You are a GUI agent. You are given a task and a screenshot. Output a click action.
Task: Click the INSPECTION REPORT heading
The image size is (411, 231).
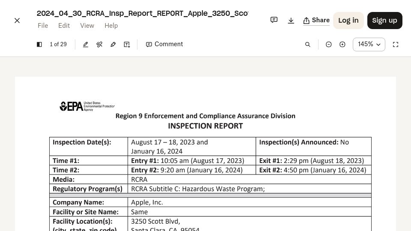[x=205, y=126]
